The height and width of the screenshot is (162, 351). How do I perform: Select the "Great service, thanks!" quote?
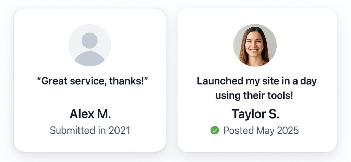(92, 81)
